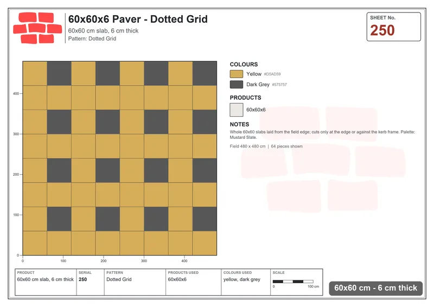Click sheet number 250 in the corner box
The image size is (434, 307).
click(x=382, y=30)
